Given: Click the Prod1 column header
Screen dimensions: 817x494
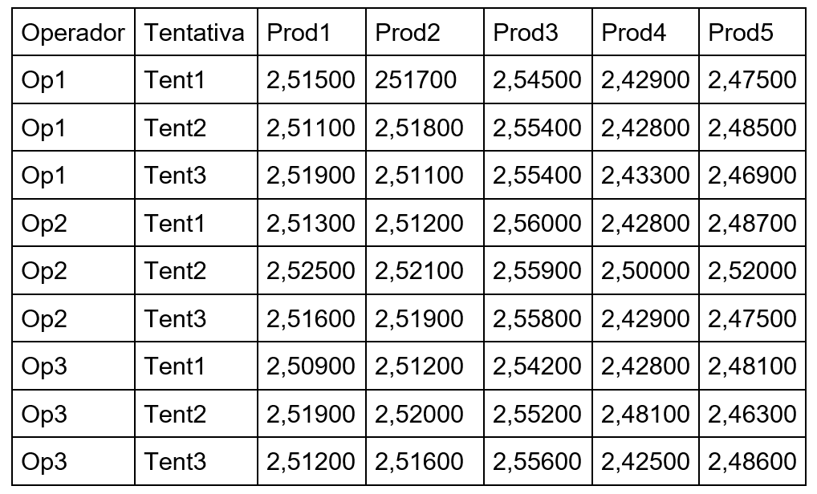Looking at the screenshot, I should (x=311, y=32).
